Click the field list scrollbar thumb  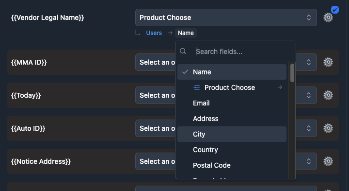point(292,73)
